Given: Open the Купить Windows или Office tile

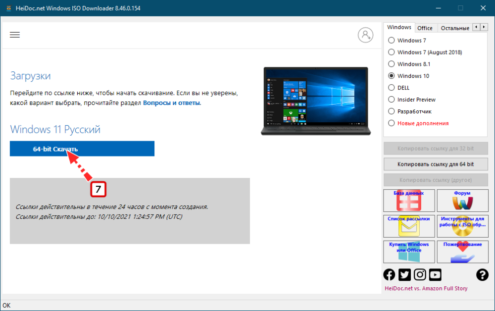Looking at the screenshot, I should 409,252.
